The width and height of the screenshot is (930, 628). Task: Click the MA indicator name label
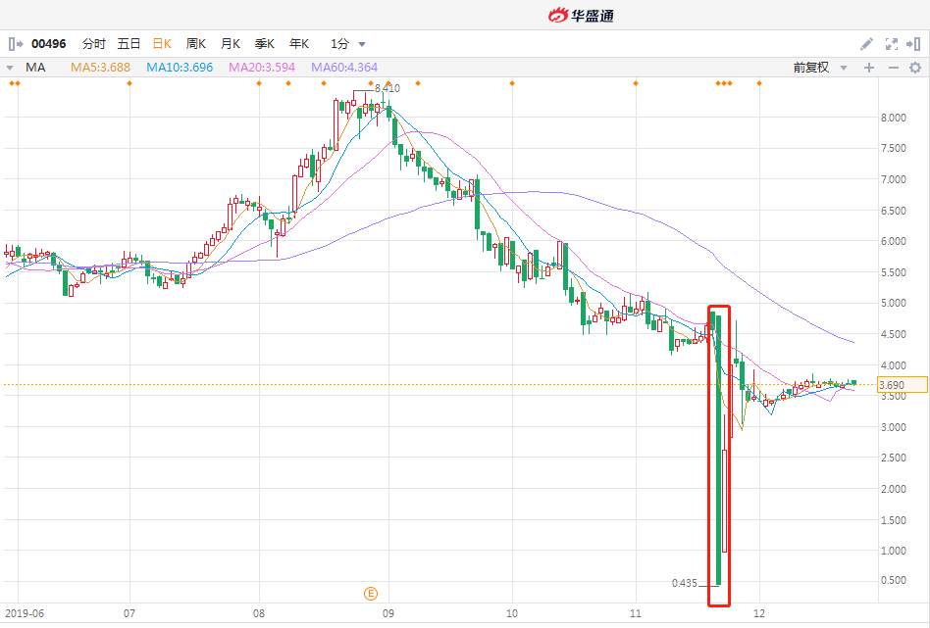(35, 68)
